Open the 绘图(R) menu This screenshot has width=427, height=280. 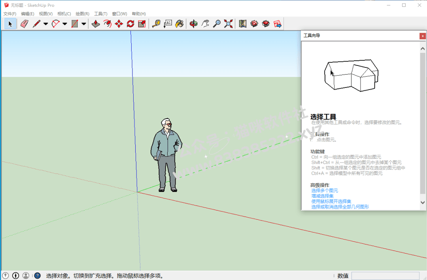pyautogui.click(x=82, y=13)
